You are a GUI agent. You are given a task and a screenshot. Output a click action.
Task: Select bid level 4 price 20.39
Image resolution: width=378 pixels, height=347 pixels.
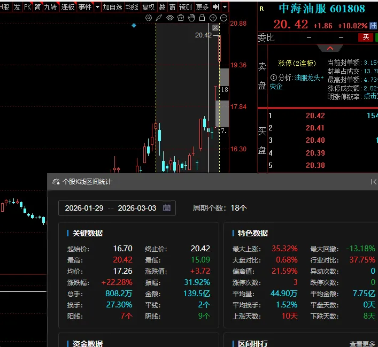[x=315, y=153]
